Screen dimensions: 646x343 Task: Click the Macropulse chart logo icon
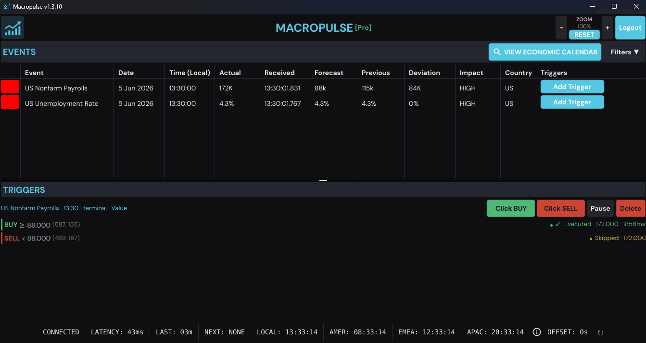13,27
